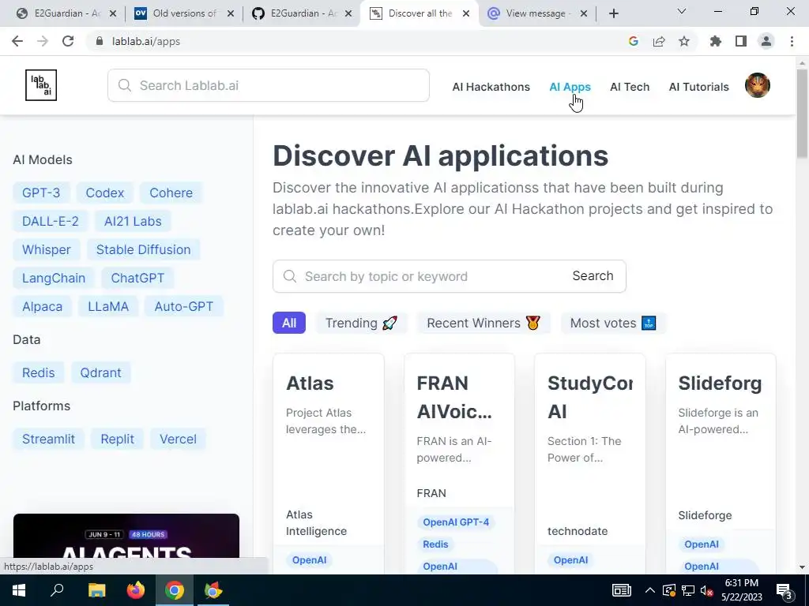Viewport: 809px width, 606px height.
Task: Open the News and interests taskbar icon
Action: click(622, 590)
